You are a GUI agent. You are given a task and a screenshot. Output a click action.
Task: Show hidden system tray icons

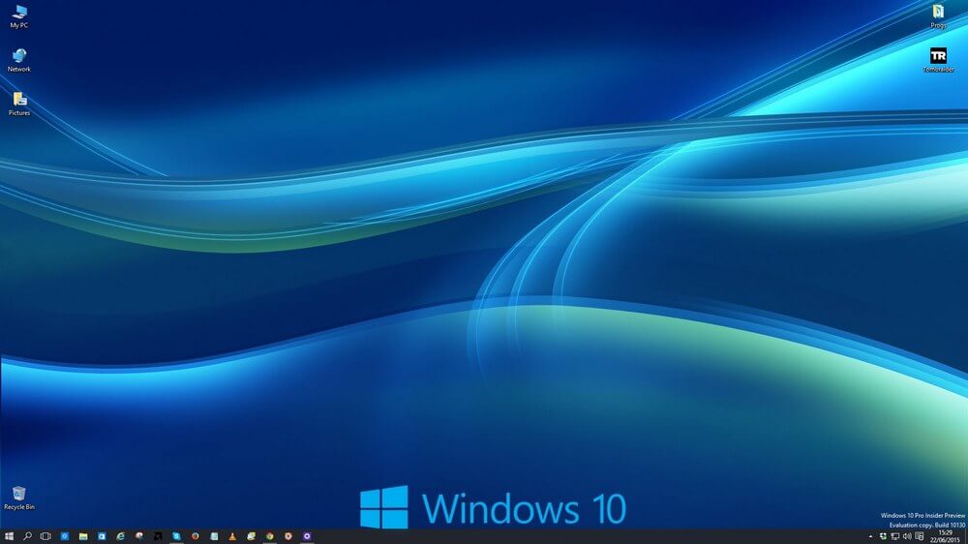(x=870, y=536)
